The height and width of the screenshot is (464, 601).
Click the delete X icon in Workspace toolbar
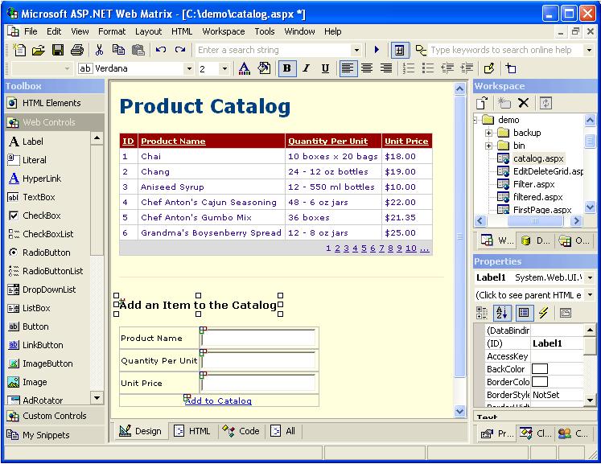523,103
